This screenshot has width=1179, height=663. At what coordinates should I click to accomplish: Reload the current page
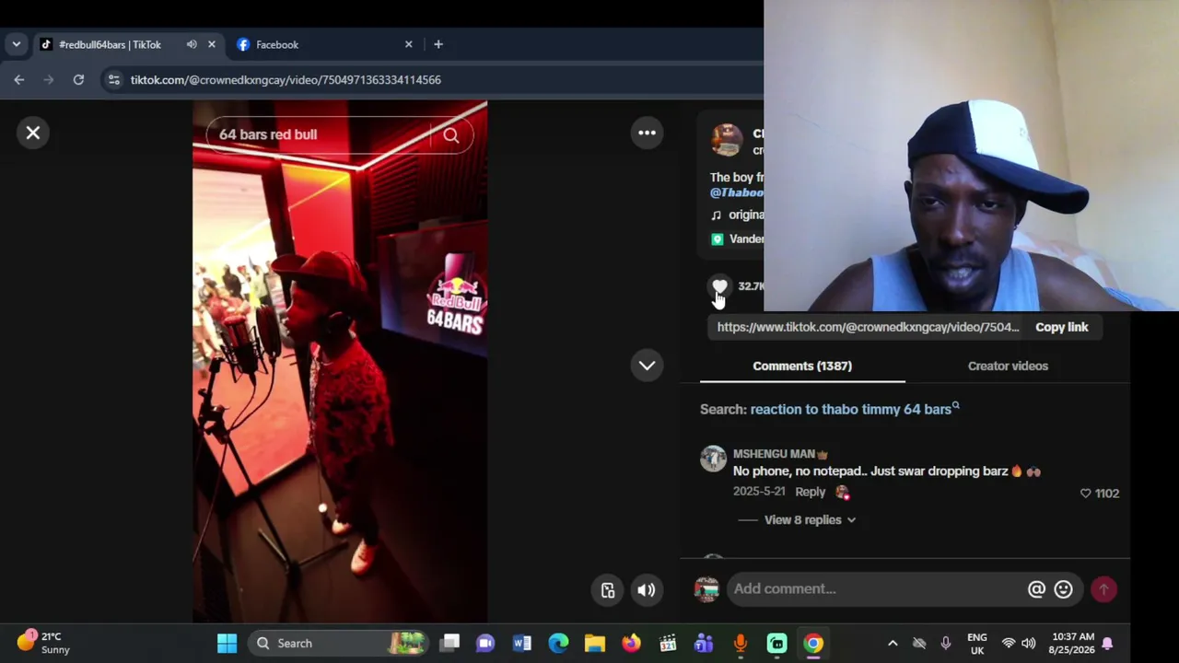[78, 80]
